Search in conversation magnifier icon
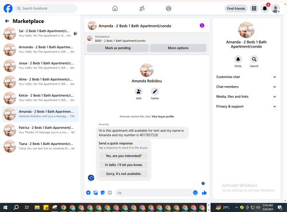Image resolution: width=287 pixels, height=212 pixels. tap(254, 60)
